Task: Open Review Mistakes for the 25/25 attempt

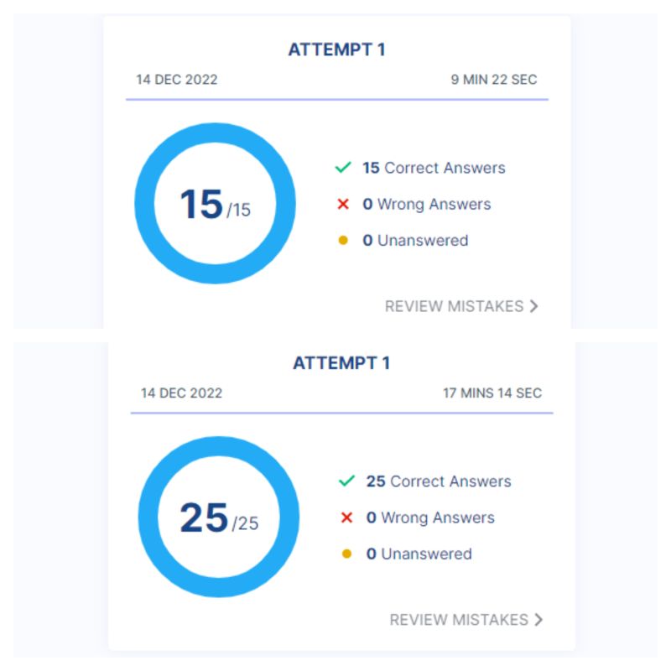Action: pyautogui.click(x=459, y=620)
